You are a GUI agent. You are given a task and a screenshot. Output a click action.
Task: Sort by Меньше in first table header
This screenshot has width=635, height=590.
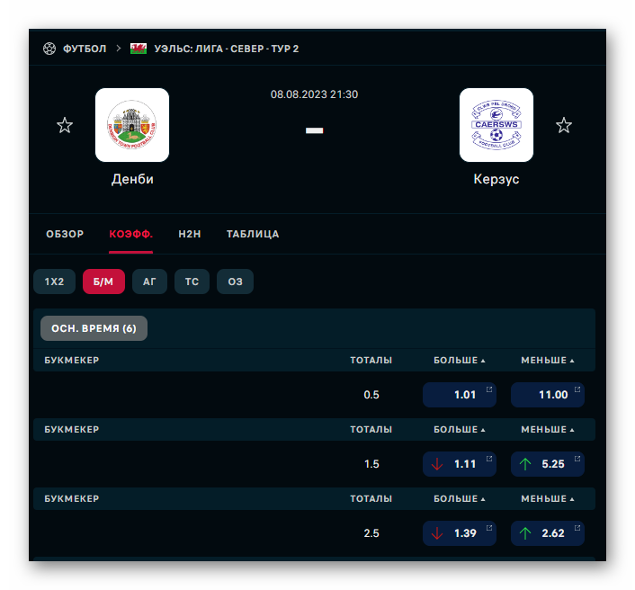[548, 360]
